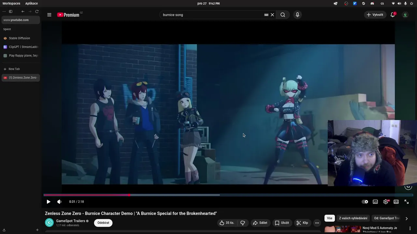Seek on the video progress bar
The height and width of the screenshot is (234, 417).
click(228, 195)
